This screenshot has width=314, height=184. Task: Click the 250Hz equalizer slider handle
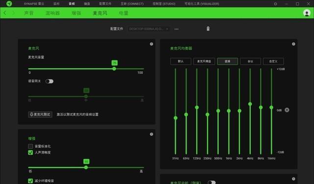pyautogui.click(x=208, y=114)
